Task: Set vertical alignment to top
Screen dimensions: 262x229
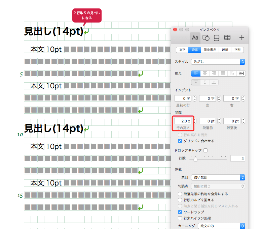Action: [196, 82]
